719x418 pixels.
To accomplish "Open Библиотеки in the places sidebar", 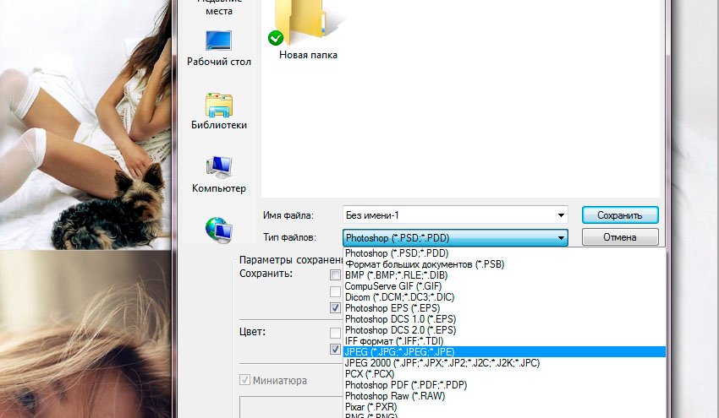I will [x=219, y=111].
